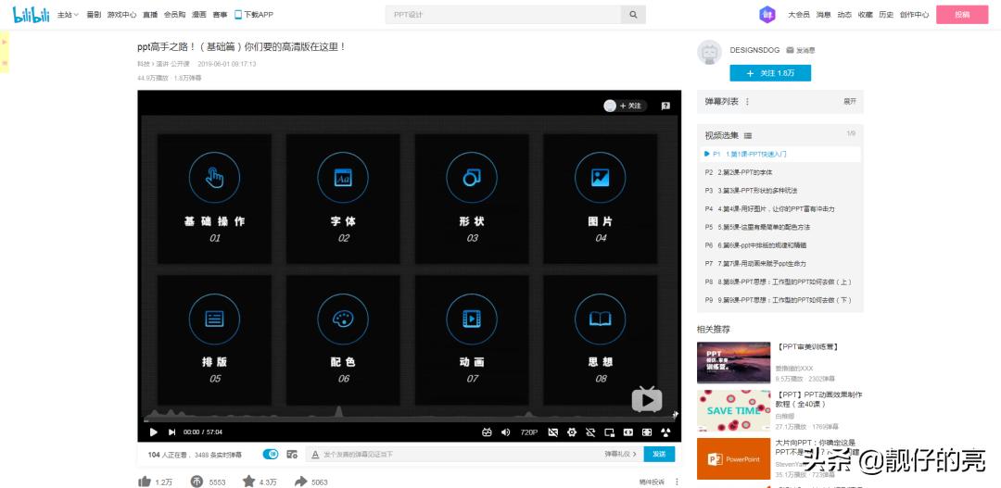The width and height of the screenshot is (1001, 488).
Task: Favorite the video with star icon
Action: coord(248,482)
